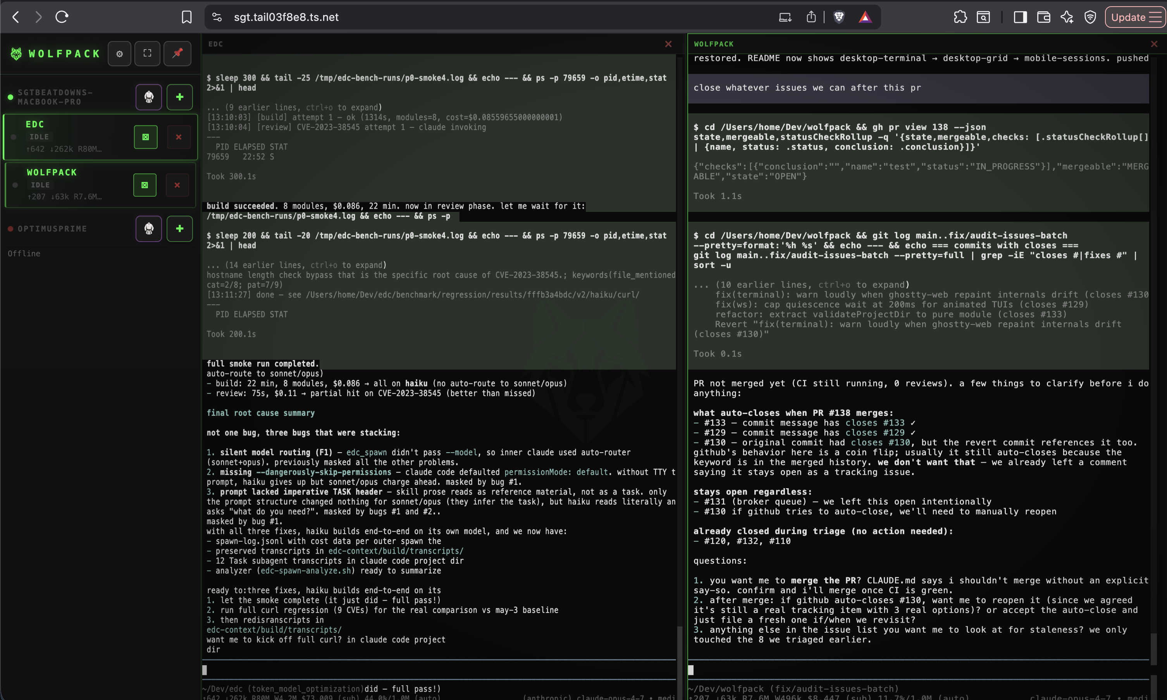
Task: Open site settings icon in address bar
Action: pos(217,17)
